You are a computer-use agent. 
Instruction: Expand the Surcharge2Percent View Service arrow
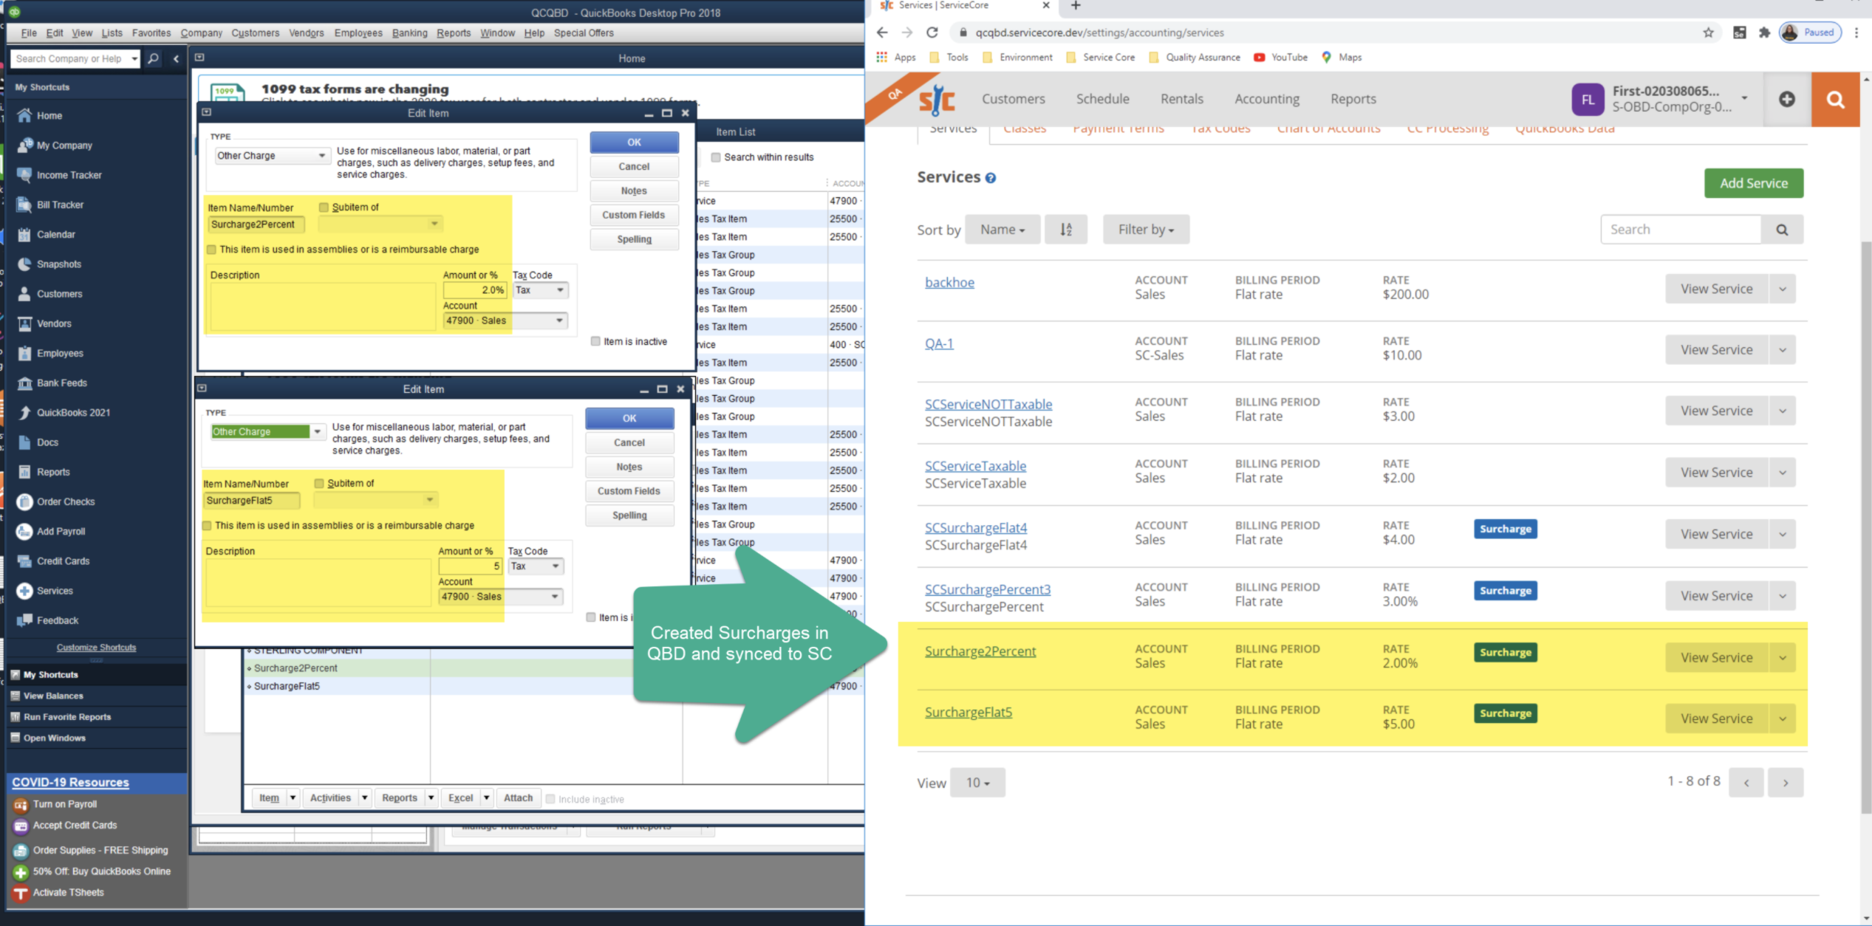tap(1783, 657)
